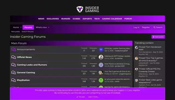Open tokife's avatar in PlayStation row
Screen dimensions: 175x100
[101, 80]
